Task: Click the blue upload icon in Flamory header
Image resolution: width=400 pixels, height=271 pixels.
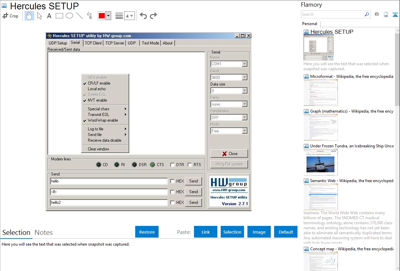Action: tap(395, 14)
